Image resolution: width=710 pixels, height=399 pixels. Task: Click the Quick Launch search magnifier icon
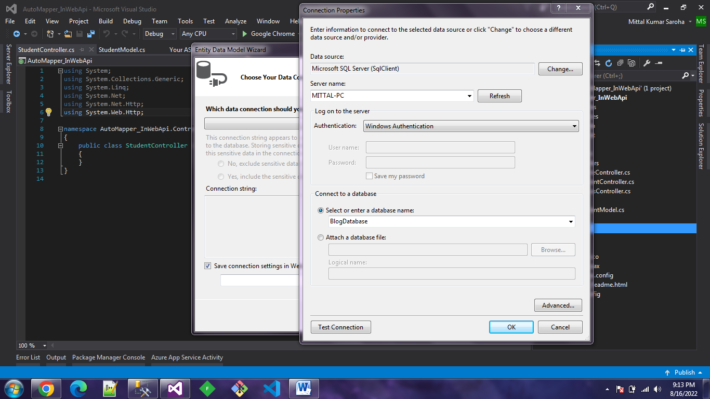[651, 7]
